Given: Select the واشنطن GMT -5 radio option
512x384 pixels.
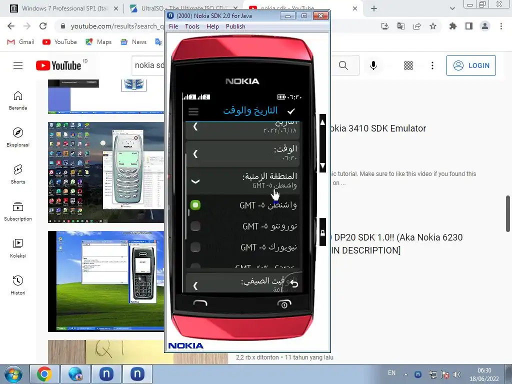Looking at the screenshot, I should tap(195, 205).
